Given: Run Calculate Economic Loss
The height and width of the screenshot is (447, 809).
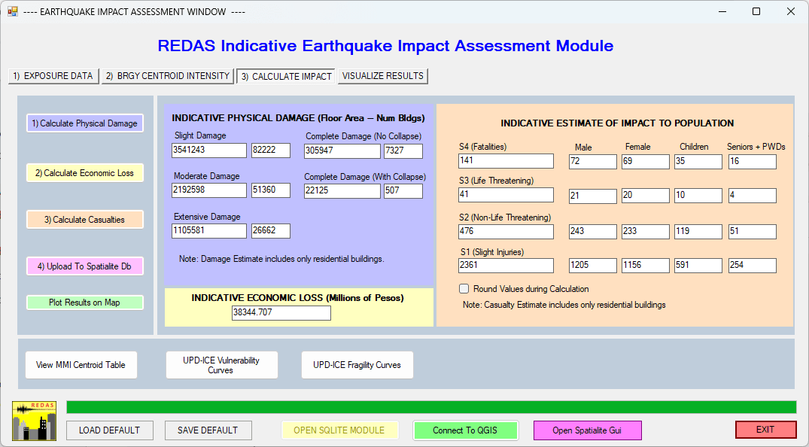Looking at the screenshot, I should coord(84,173).
